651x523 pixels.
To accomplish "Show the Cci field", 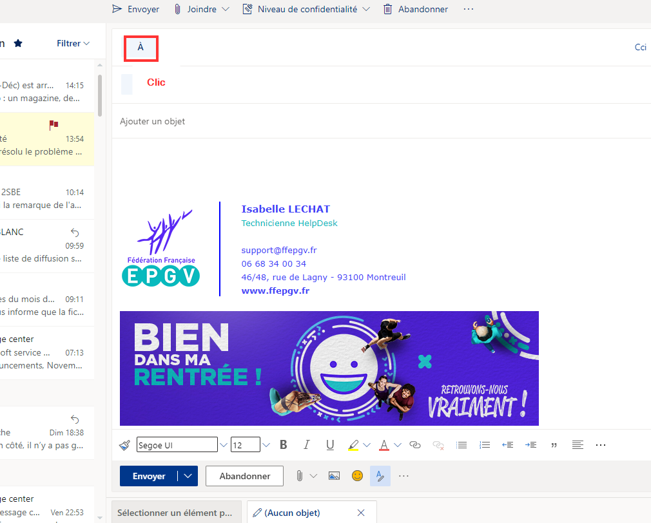I will coord(640,47).
